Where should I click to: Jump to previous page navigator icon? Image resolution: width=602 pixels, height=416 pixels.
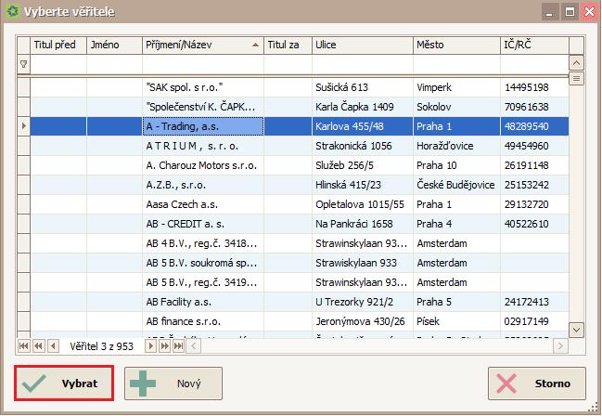(38, 346)
